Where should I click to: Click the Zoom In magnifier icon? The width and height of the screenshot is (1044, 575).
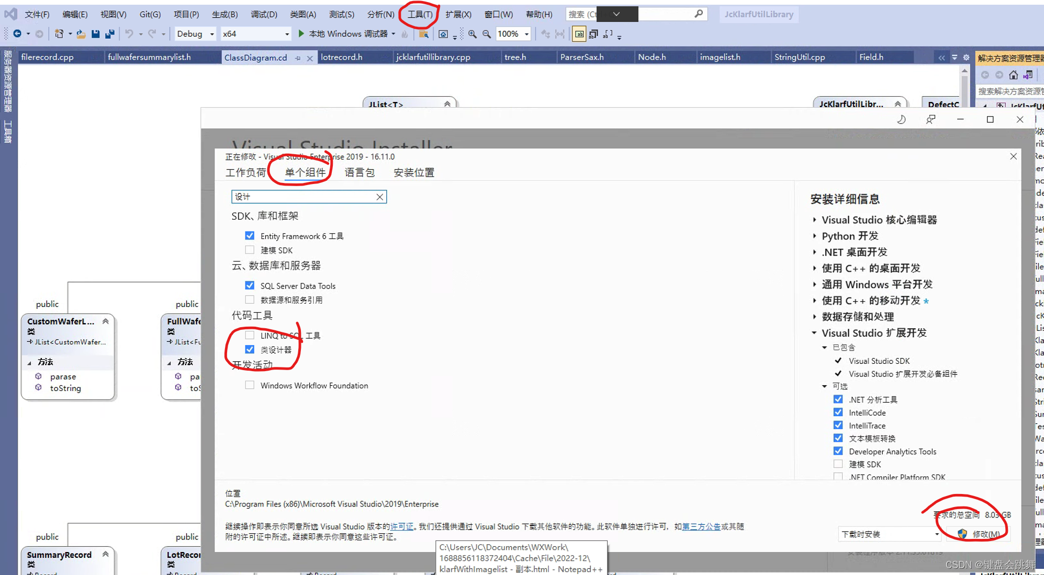click(x=473, y=34)
